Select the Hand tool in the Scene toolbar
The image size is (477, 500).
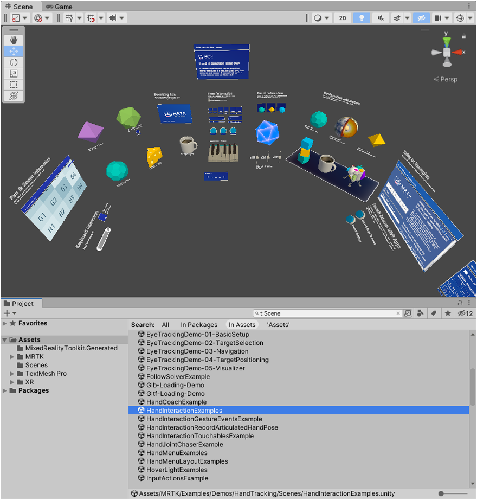point(13,39)
